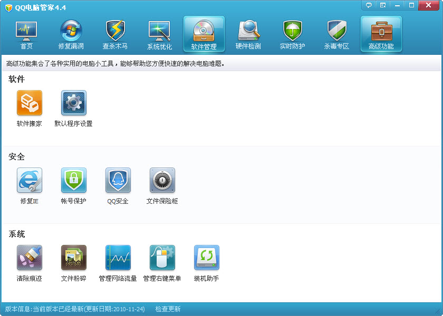
Task: Click the window resize grip corner
Action: pos(439,312)
